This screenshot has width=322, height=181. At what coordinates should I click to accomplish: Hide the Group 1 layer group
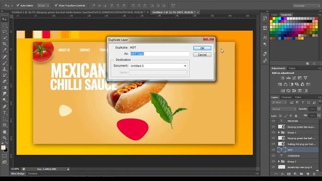[x=273, y=133]
